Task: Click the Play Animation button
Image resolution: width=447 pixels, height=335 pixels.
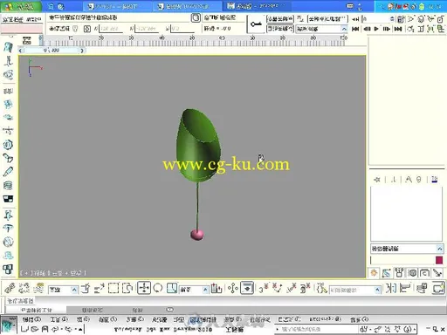Action: (x=376, y=29)
